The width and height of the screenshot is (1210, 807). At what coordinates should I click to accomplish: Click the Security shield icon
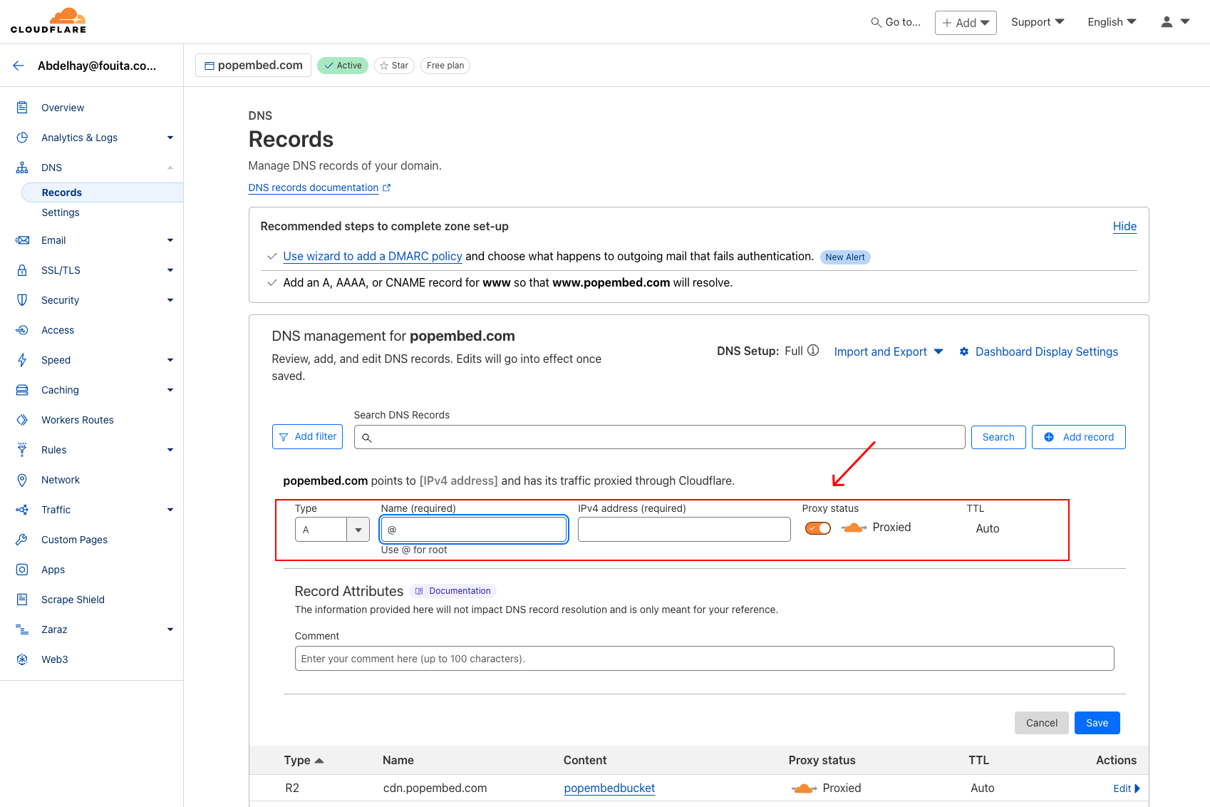click(x=22, y=300)
